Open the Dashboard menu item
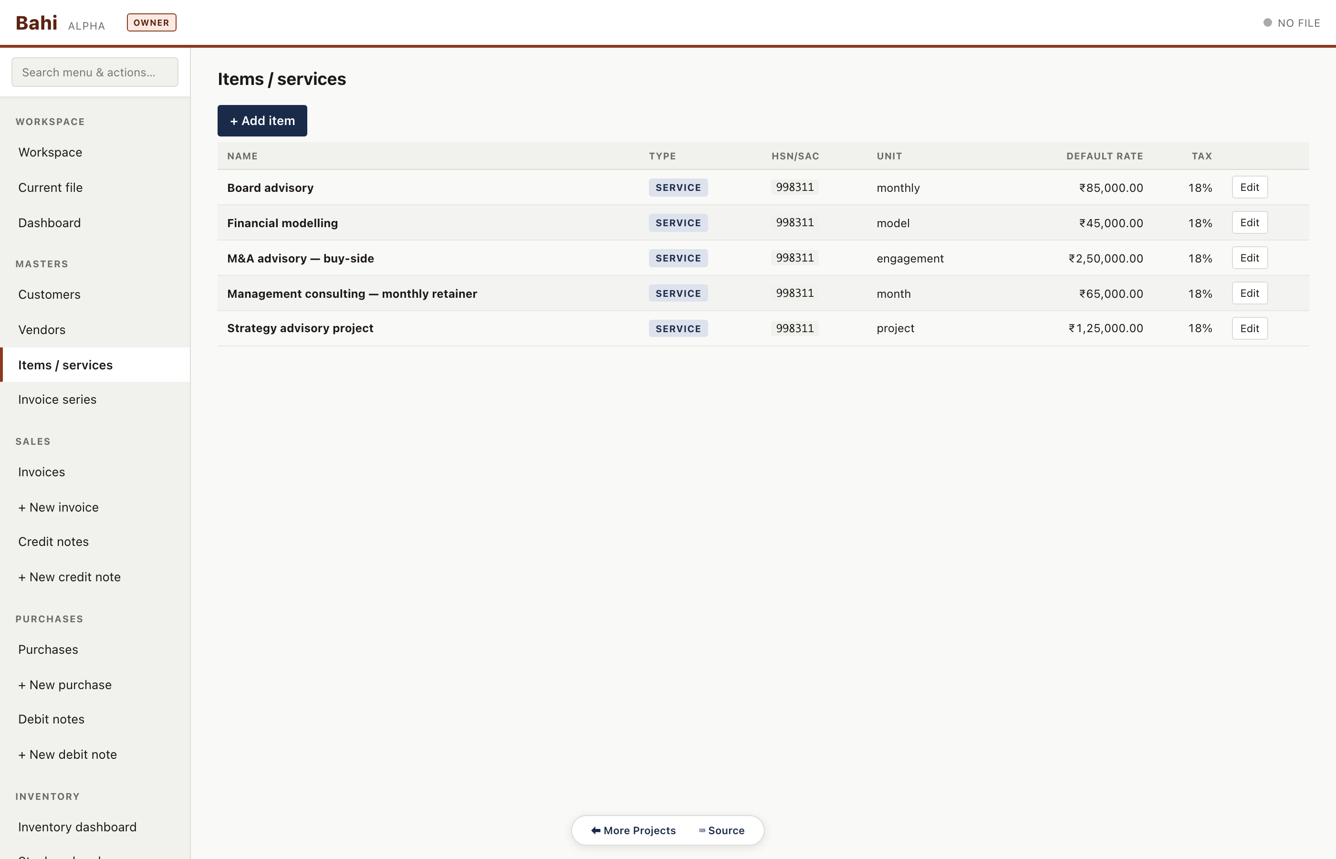Image resolution: width=1336 pixels, height=859 pixels. (49, 223)
